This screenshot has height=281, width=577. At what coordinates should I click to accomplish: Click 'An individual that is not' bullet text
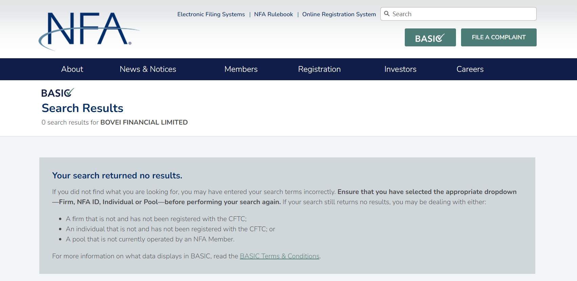[x=171, y=229]
